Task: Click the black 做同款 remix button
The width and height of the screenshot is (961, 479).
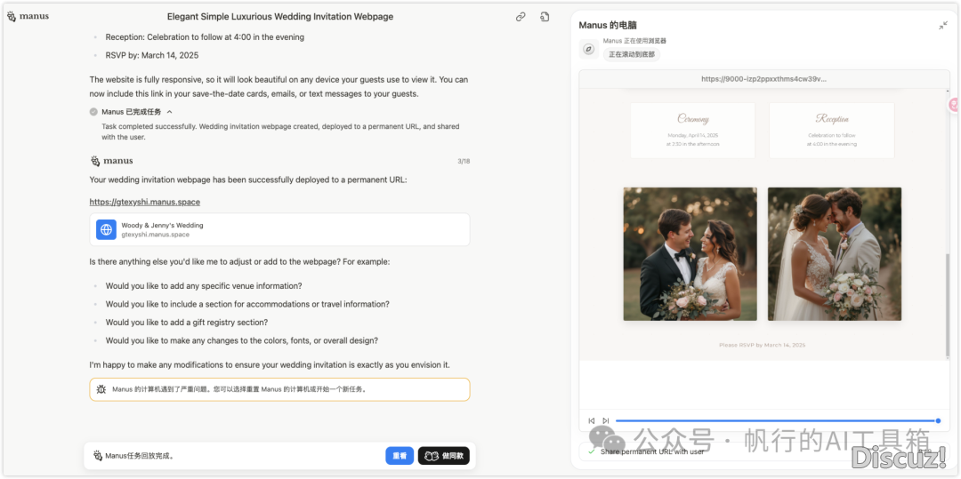Action: click(x=443, y=456)
